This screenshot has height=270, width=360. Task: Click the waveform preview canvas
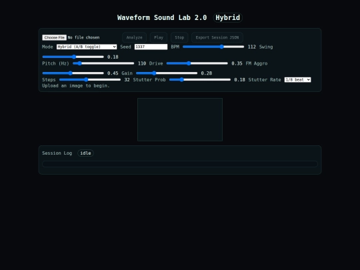point(180,119)
